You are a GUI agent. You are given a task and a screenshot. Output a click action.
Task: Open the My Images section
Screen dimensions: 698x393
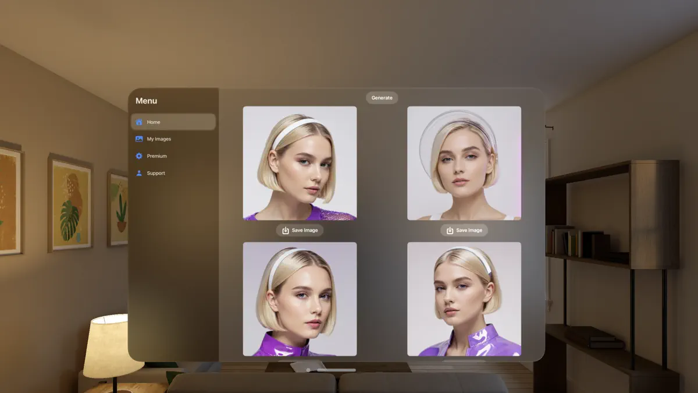pos(158,139)
